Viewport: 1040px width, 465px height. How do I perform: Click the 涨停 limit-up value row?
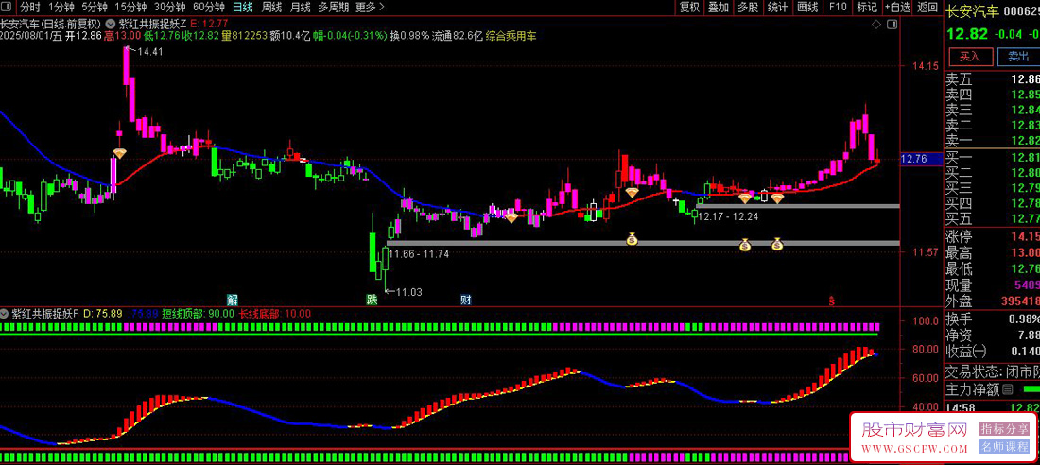tap(992, 236)
